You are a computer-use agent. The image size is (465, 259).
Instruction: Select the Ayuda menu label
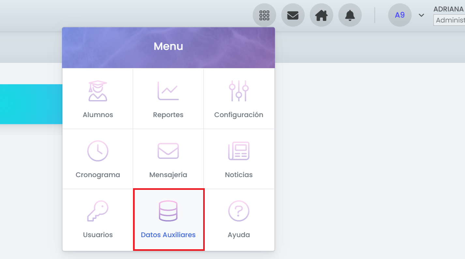(239, 235)
